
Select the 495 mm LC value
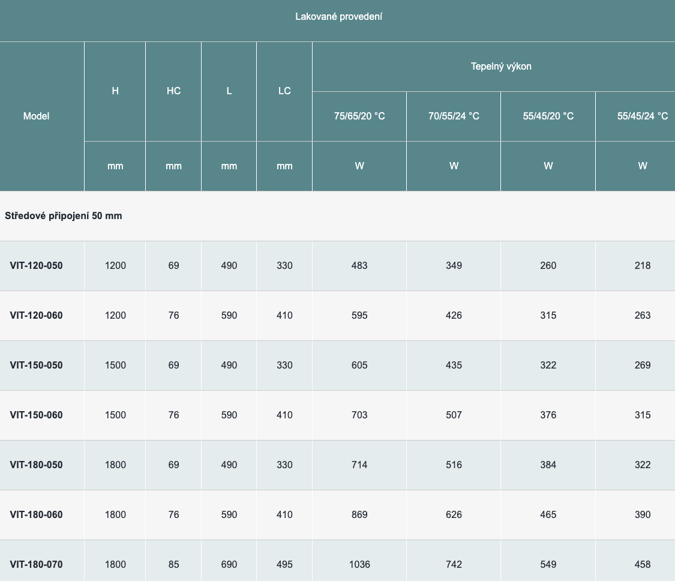pos(284,565)
